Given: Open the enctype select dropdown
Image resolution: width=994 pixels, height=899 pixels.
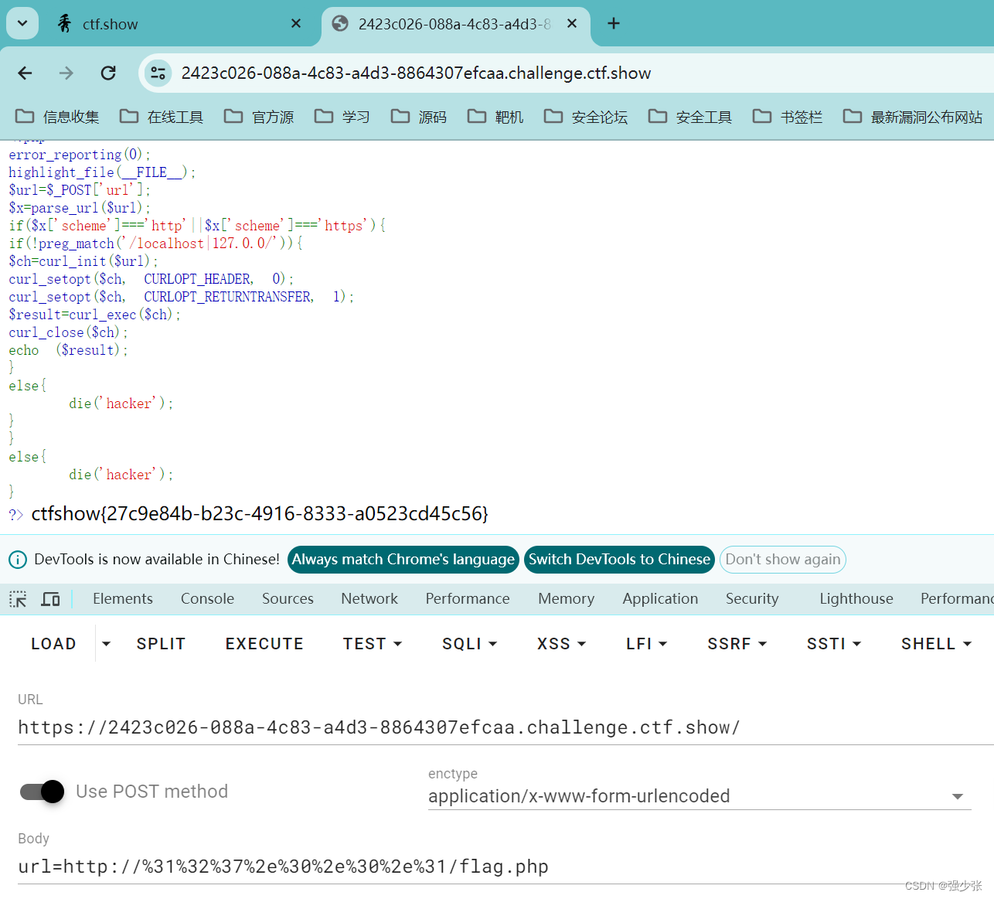Looking at the screenshot, I should (700, 796).
